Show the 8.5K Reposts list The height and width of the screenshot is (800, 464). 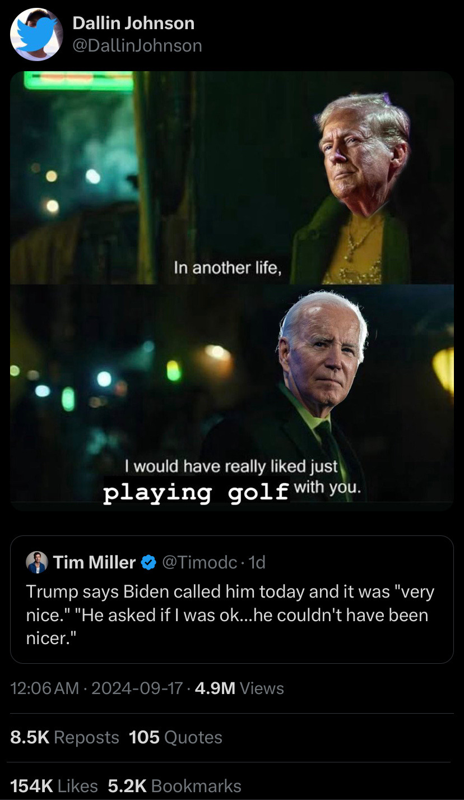coord(65,737)
